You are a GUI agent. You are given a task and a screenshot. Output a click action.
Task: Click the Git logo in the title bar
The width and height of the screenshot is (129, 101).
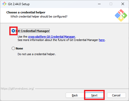point(4,4)
